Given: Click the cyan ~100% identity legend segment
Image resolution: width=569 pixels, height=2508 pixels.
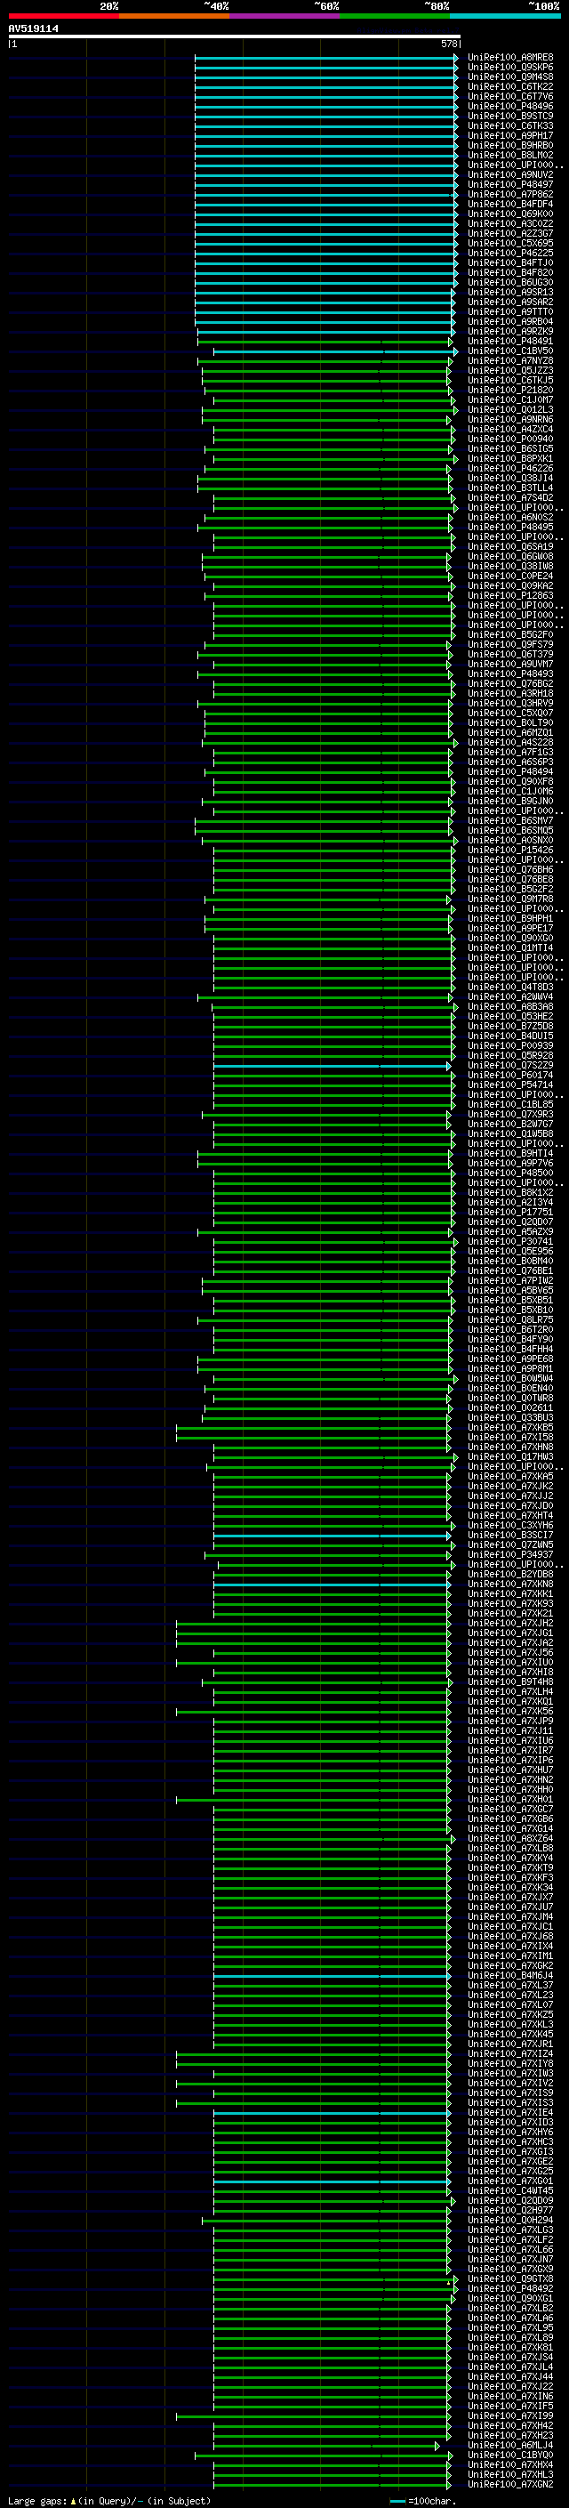Looking at the screenshot, I should click(x=505, y=17).
